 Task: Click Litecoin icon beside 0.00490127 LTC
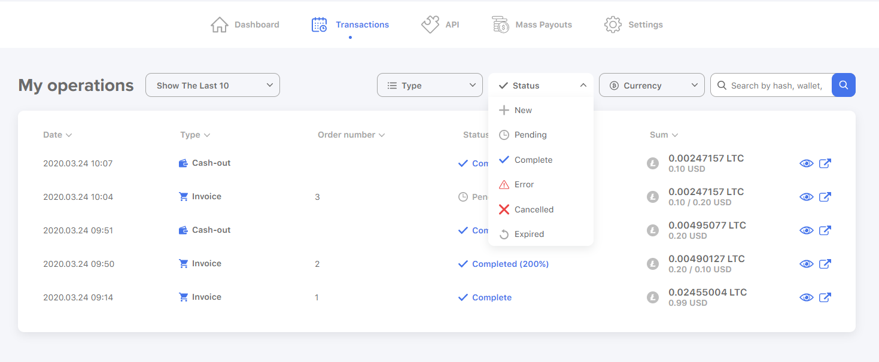(x=653, y=264)
